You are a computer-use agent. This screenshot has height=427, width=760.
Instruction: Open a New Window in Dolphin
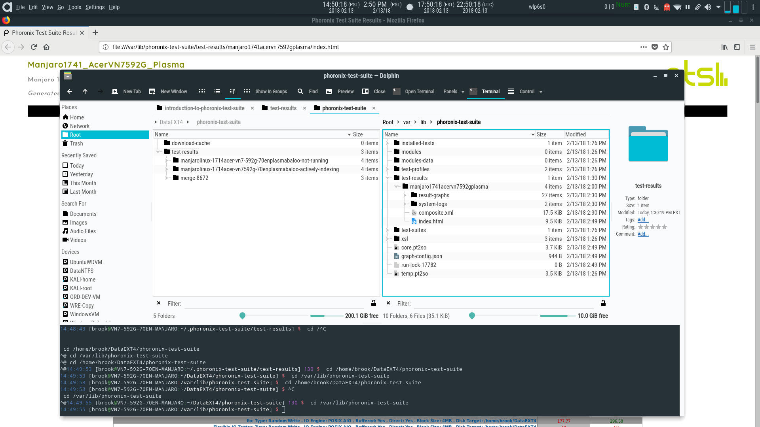pyautogui.click(x=168, y=91)
